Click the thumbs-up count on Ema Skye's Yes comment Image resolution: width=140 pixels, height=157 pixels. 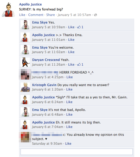click(x=80, y=27)
